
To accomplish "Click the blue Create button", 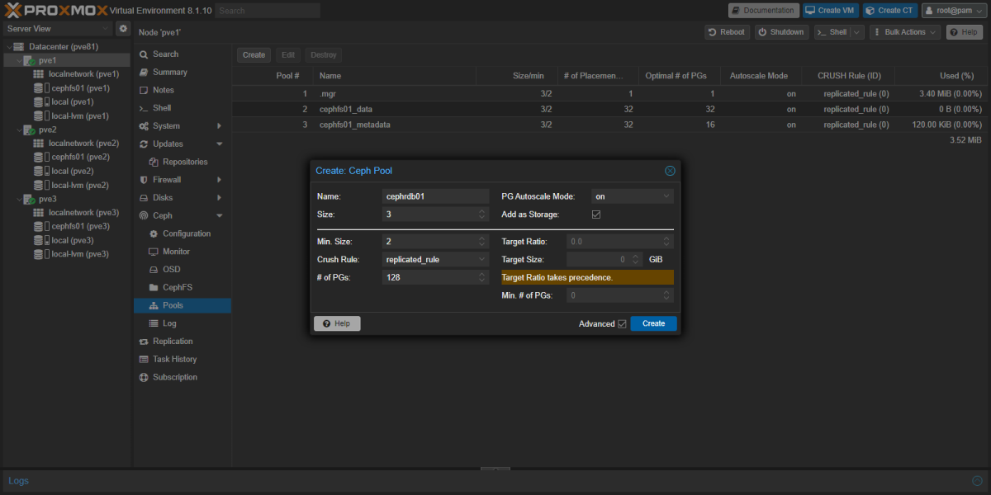I will coord(653,323).
